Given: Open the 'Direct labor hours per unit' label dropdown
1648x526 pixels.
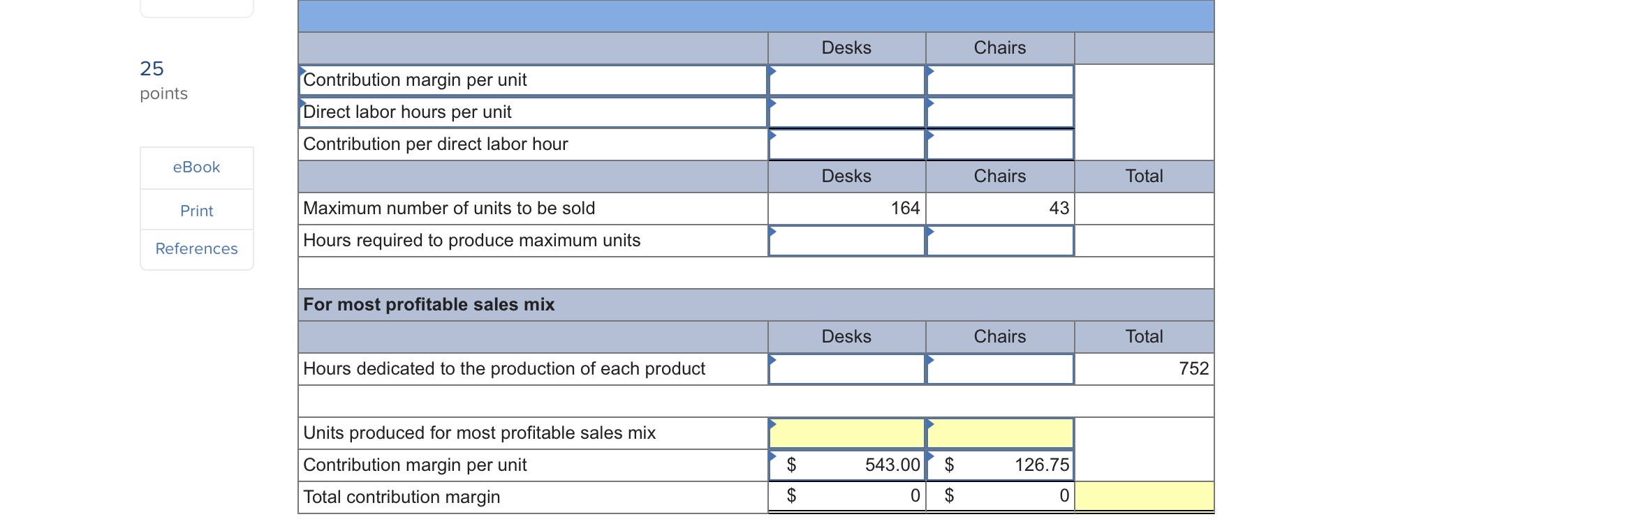Looking at the screenshot, I should pos(533,112).
